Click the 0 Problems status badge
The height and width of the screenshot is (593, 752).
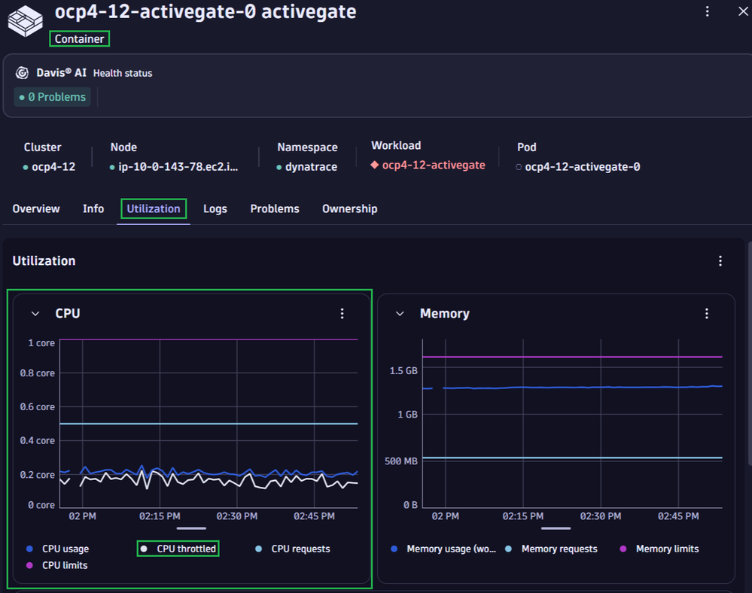tap(52, 97)
